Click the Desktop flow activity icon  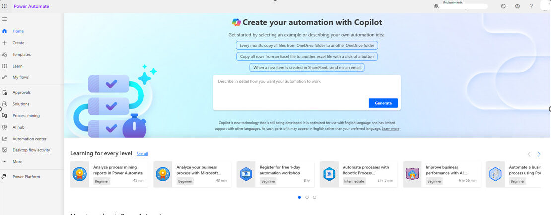(x=4, y=150)
